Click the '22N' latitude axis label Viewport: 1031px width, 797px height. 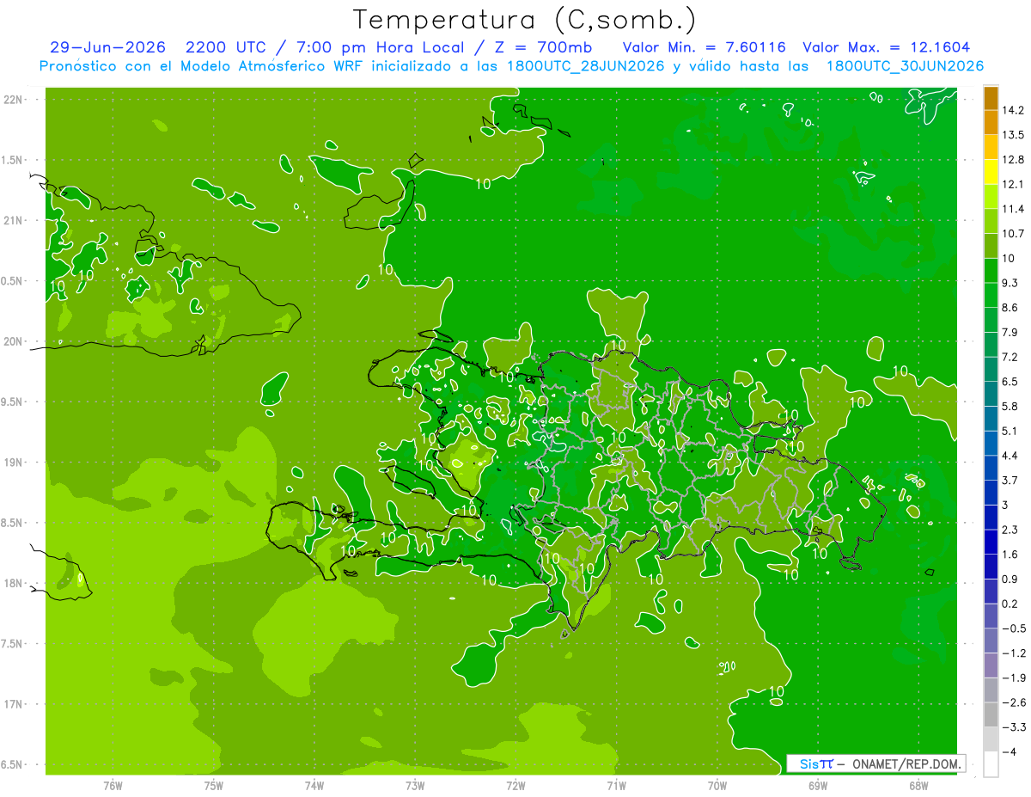13,99
